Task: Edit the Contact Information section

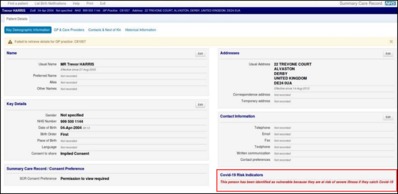Action: pyautogui.click(x=388, y=117)
